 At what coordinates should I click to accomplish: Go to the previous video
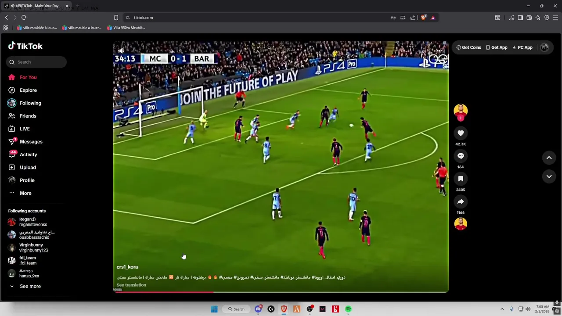coord(549,158)
